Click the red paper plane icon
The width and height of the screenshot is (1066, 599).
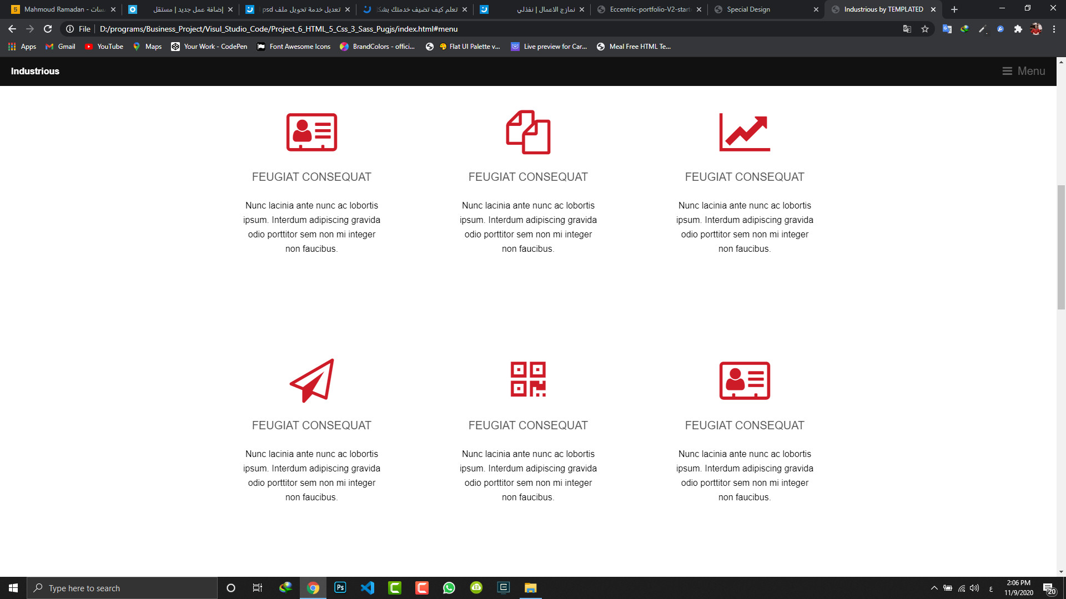click(x=311, y=380)
